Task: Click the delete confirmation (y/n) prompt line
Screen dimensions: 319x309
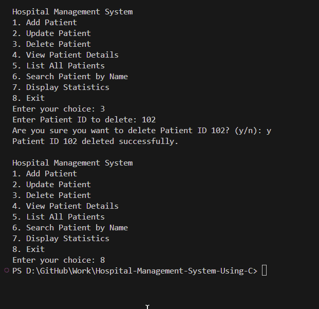Action: coord(141,131)
